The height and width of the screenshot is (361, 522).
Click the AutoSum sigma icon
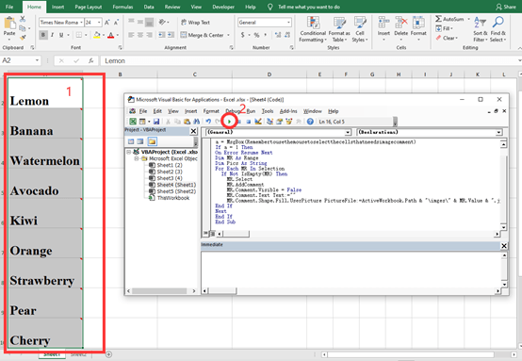pos(438,19)
